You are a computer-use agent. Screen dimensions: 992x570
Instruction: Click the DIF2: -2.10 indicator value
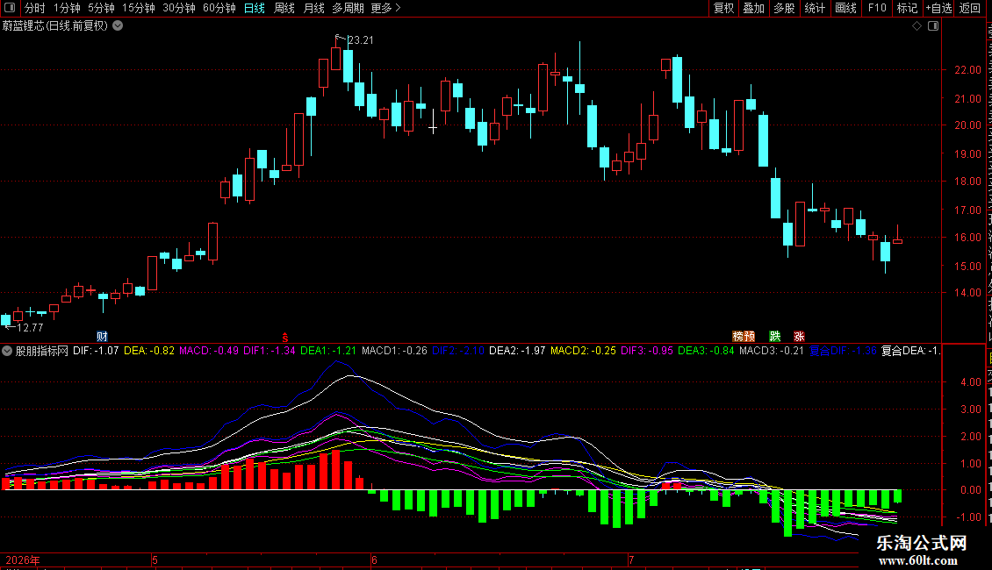pyautogui.click(x=458, y=351)
